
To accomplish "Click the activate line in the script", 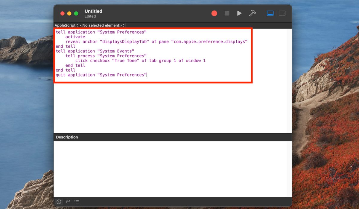I will point(75,37).
